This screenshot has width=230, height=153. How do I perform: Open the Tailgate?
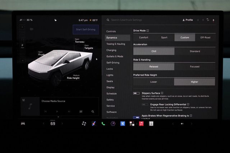89,47
